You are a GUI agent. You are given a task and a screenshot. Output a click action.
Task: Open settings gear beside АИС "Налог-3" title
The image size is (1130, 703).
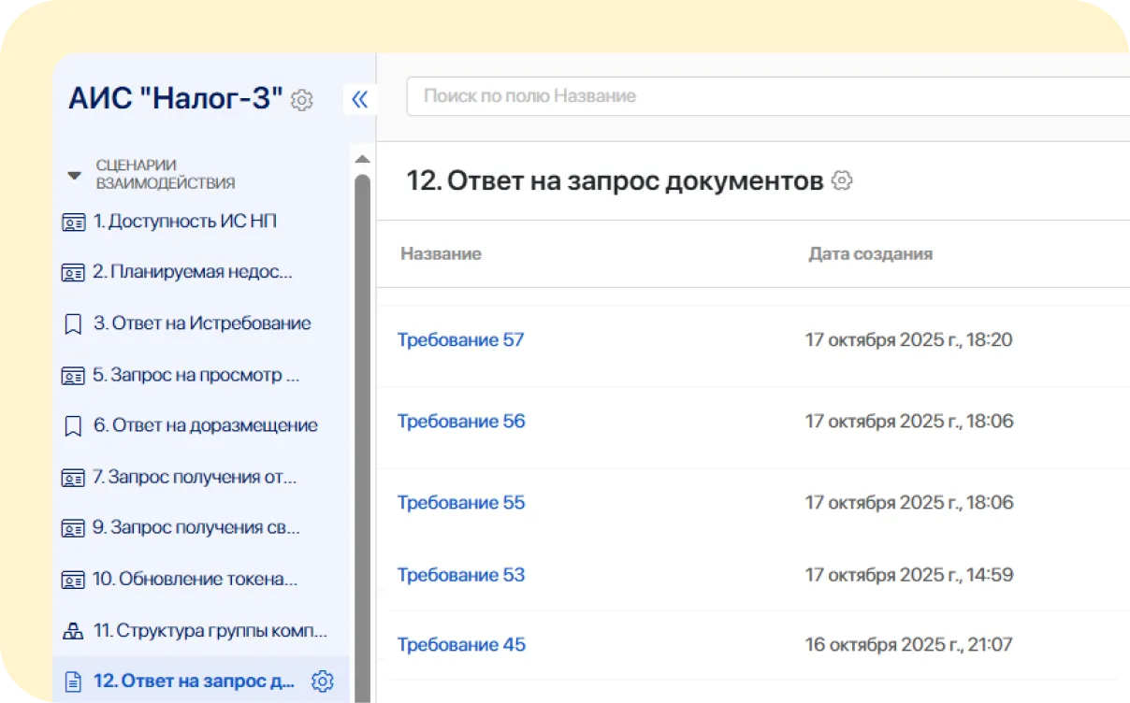click(301, 100)
